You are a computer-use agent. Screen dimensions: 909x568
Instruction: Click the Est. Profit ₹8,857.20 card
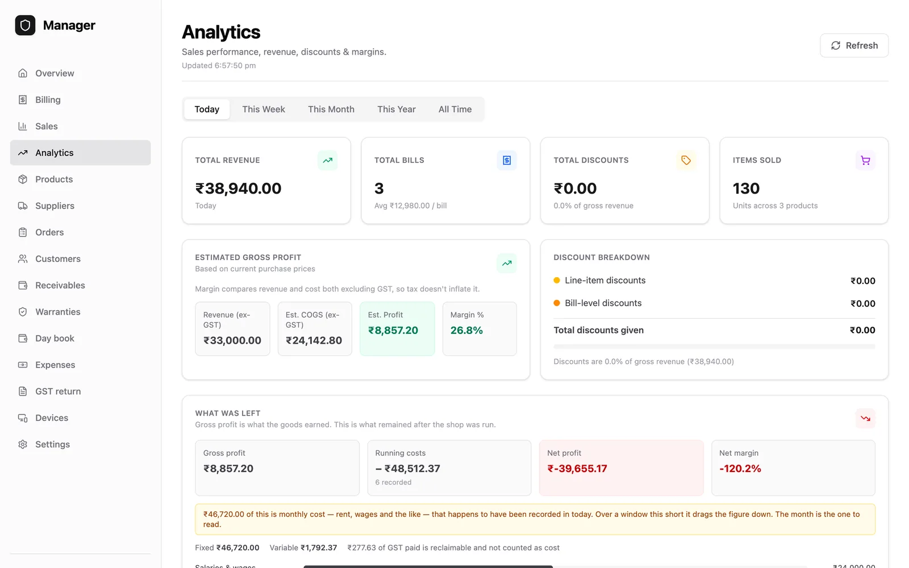397,329
